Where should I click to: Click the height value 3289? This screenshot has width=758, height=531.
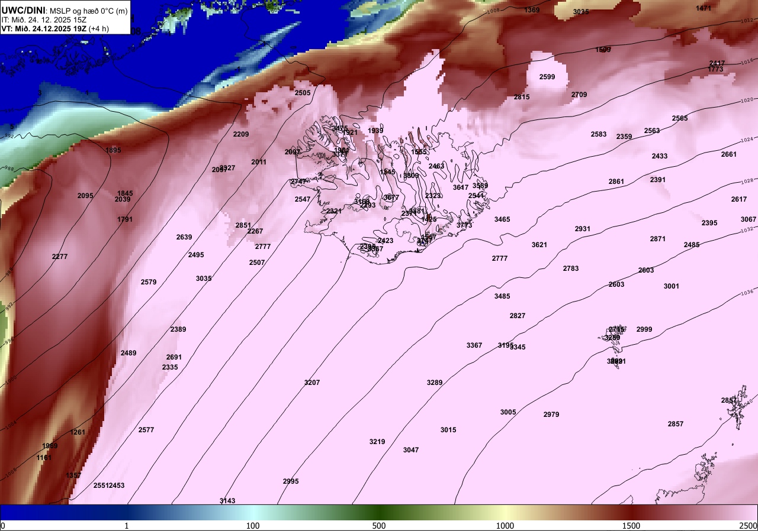pos(435,383)
